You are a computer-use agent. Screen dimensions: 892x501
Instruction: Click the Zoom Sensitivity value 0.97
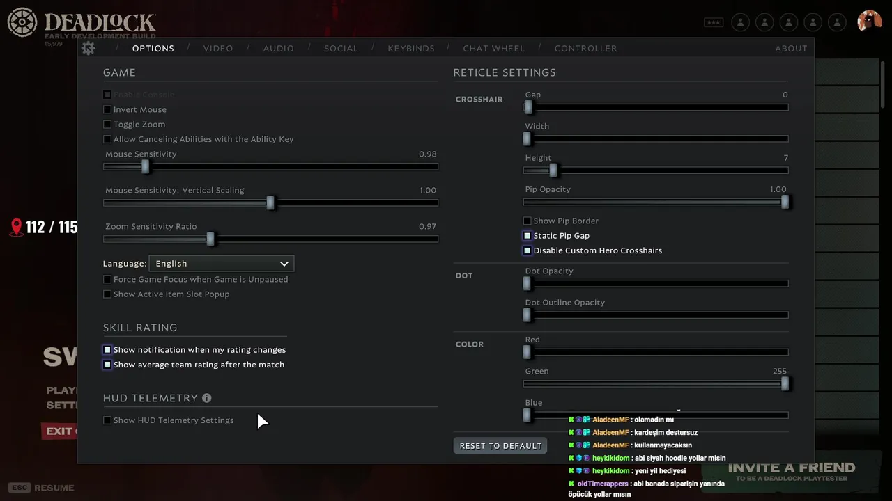(x=428, y=226)
